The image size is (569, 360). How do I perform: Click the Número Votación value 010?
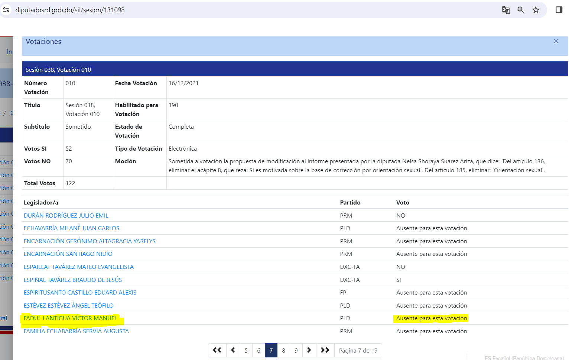point(70,83)
